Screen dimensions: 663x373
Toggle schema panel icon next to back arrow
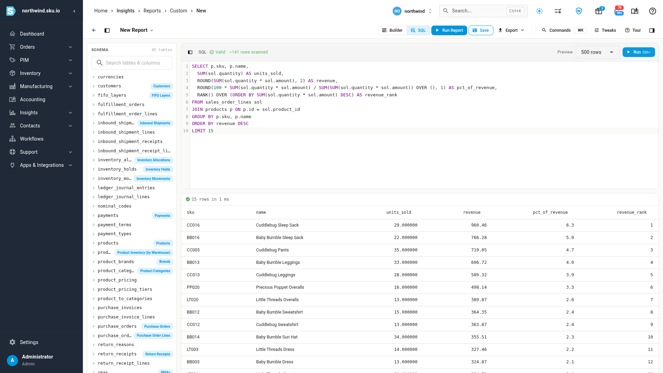[x=107, y=30]
